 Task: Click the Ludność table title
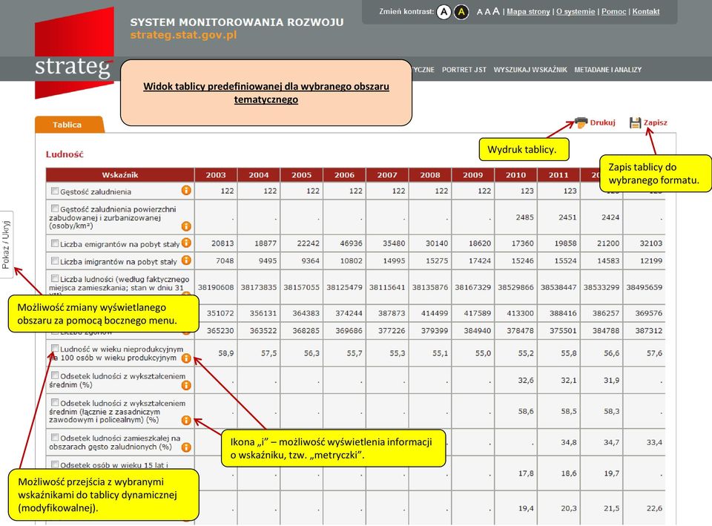65,154
